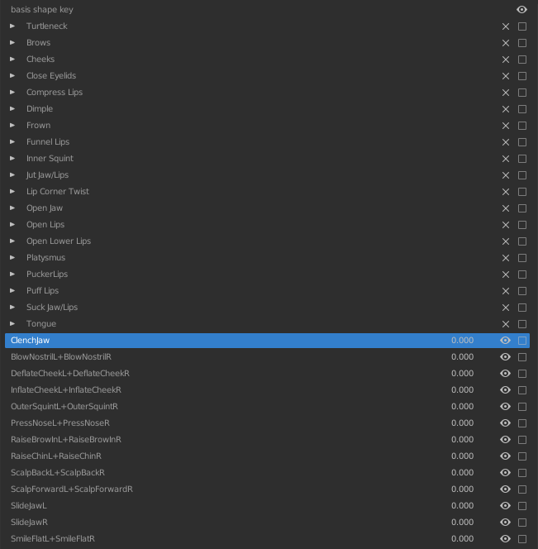Click the X icon beside Tongue

(506, 324)
